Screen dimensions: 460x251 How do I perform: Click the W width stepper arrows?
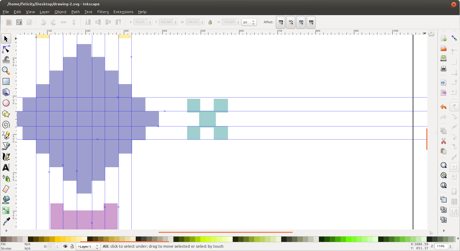202,22
